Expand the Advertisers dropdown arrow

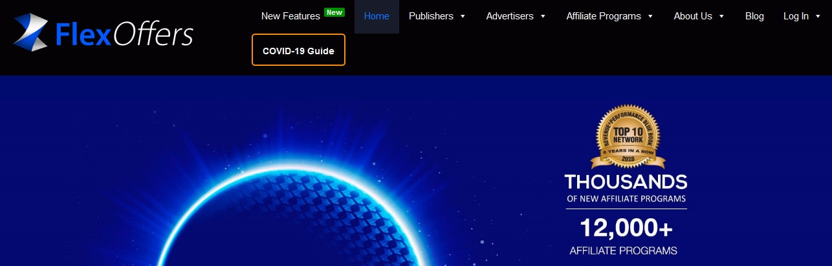tap(543, 16)
